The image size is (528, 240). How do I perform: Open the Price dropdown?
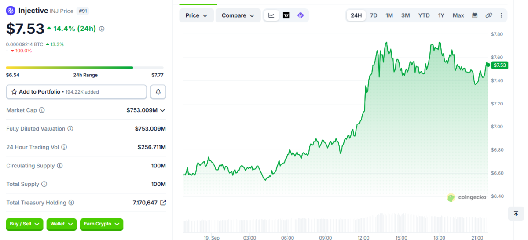tap(197, 15)
